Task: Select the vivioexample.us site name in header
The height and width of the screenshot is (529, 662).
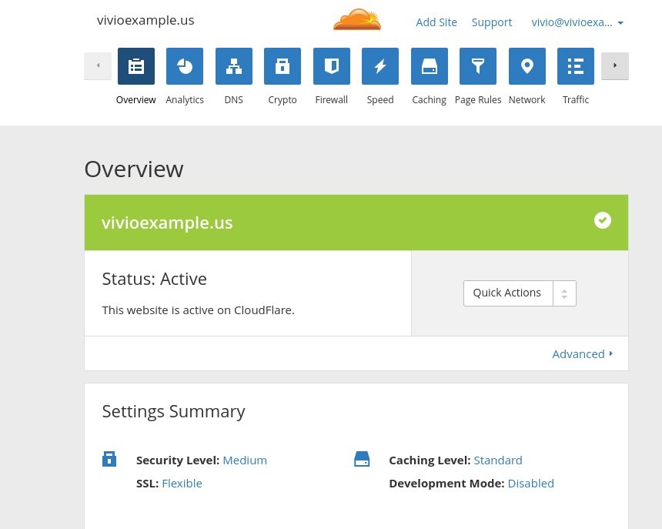Action: (145, 20)
